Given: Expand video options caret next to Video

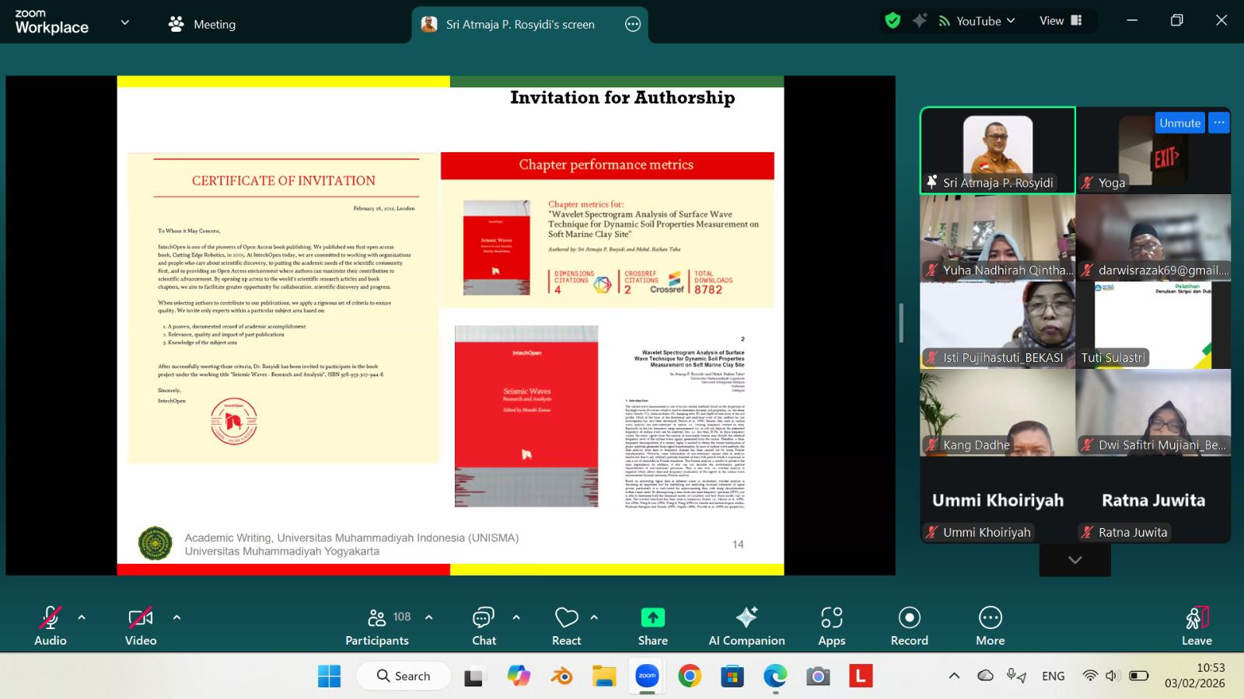Looking at the screenshot, I should (176, 617).
